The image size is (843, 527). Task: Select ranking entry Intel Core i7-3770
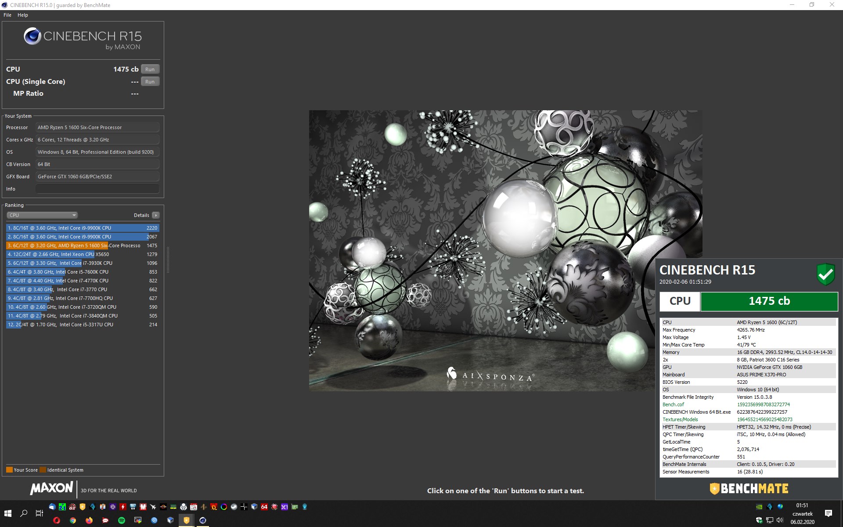tap(83, 289)
